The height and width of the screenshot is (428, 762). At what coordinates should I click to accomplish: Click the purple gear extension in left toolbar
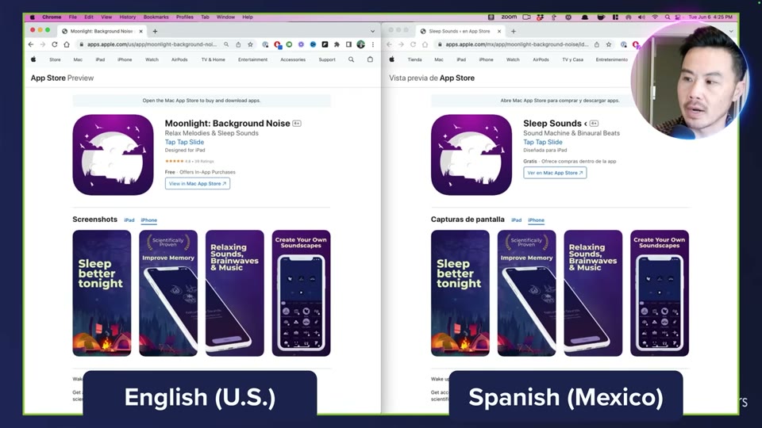302,44
